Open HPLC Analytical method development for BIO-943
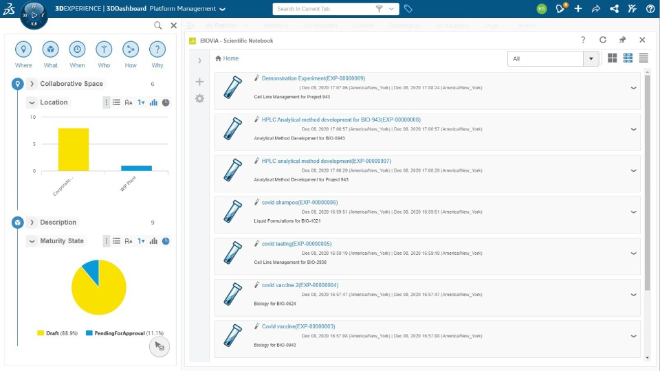660x371 pixels. click(341, 120)
